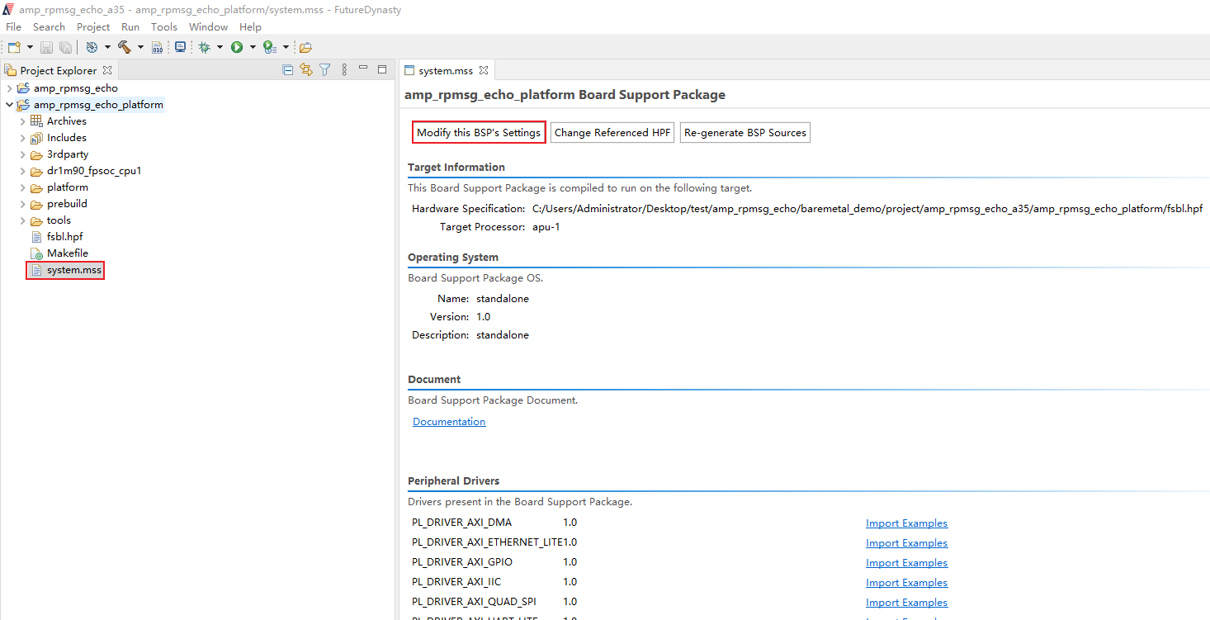Click the hammer Build icon
The width and height of the screenshot is (1210, 620).
pos(125,47)
